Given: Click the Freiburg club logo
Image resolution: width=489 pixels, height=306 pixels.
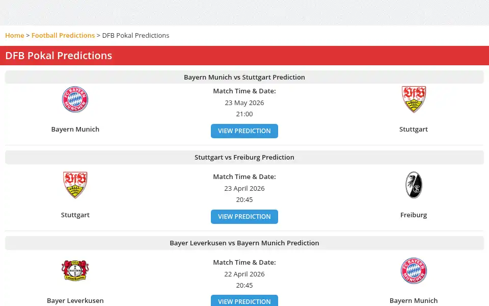Looking at the screenshot, I should point(414,185).
